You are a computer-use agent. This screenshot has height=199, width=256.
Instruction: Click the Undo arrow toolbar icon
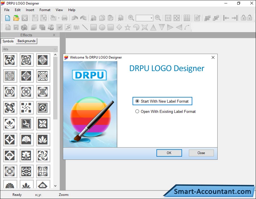click(x=75, y=18)
